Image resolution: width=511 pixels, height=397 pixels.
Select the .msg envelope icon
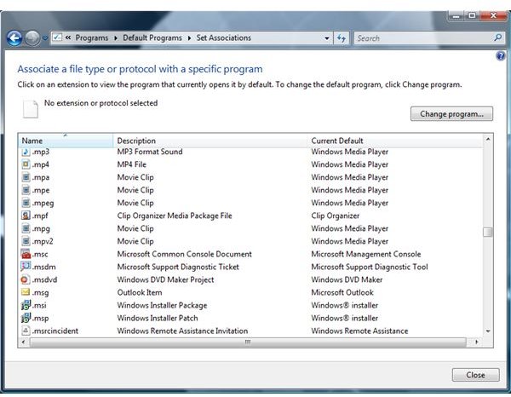click(x=26, y=292)
